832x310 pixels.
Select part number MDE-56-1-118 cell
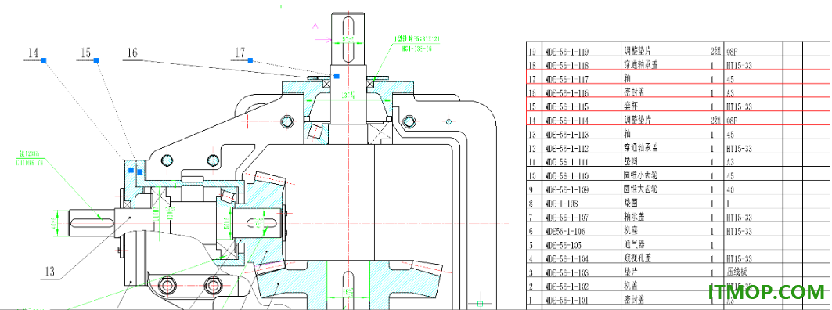[567, 66]
